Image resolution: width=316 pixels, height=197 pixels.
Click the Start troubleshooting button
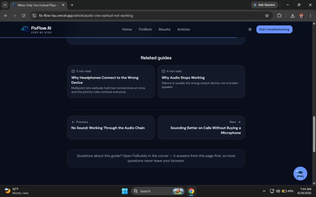coord(274,29)
